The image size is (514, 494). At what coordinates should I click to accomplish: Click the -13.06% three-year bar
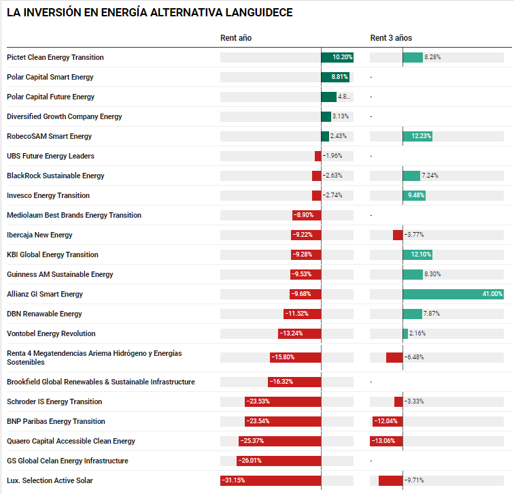point(386,441)
